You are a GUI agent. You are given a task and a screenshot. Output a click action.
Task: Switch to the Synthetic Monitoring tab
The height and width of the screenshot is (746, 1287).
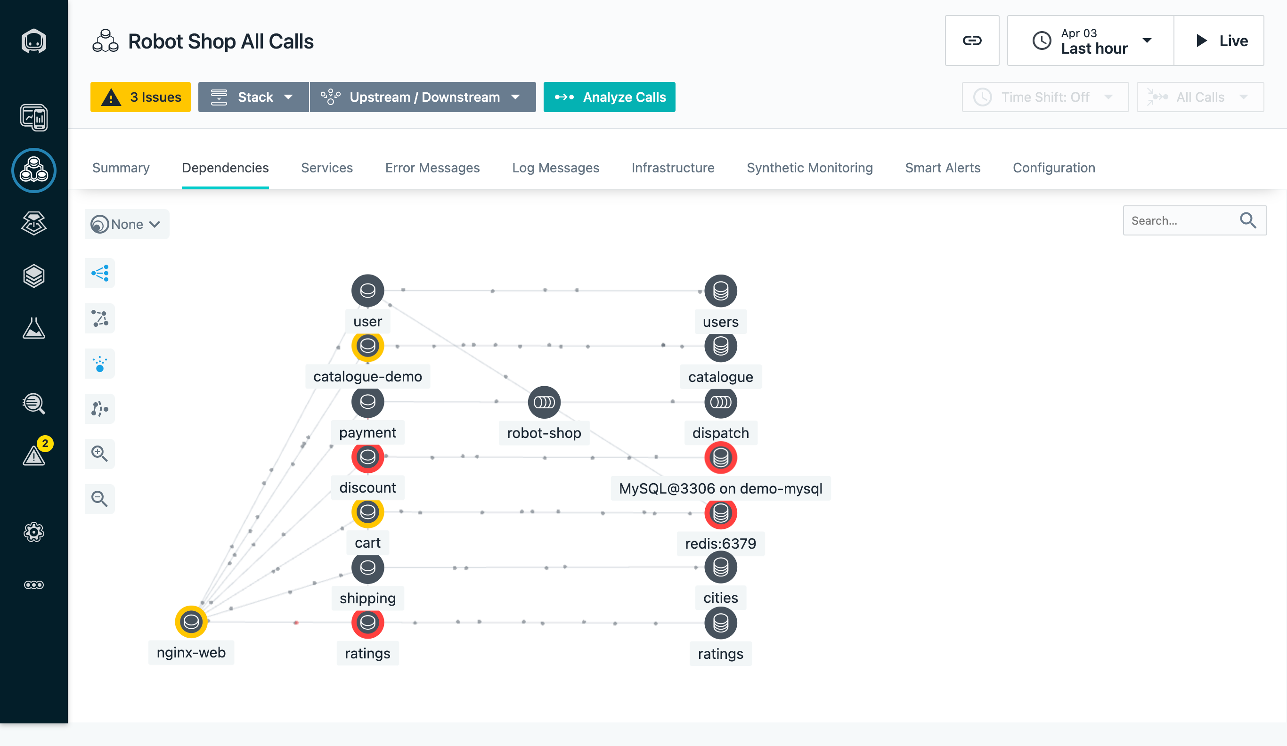pos(809,168)
